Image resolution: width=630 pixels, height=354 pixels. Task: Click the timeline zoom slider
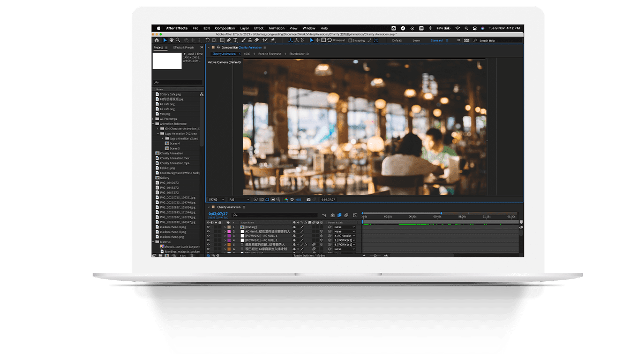pyautogui.click(x=374, y=256)
